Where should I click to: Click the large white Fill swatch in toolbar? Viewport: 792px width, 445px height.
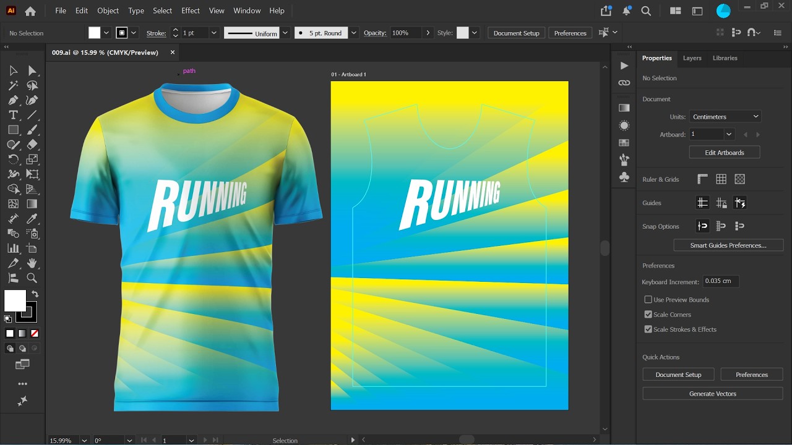(15, 301)
